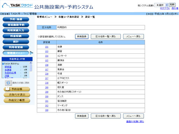
Task: Open the 利用実績入力 menu
Action: point(16,30)
